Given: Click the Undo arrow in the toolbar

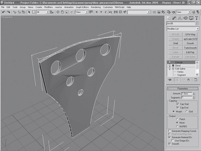Looking at the screenshot, I should tap(4, 12).
